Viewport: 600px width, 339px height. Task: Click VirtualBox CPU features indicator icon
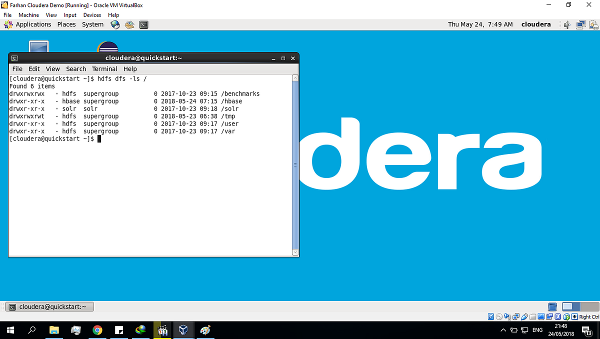click(557, 317)
